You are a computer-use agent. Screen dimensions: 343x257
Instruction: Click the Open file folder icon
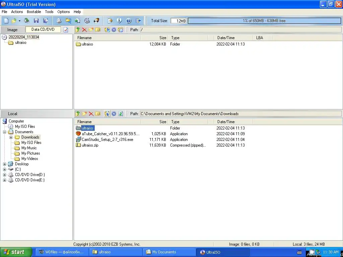tap(14, 21)
